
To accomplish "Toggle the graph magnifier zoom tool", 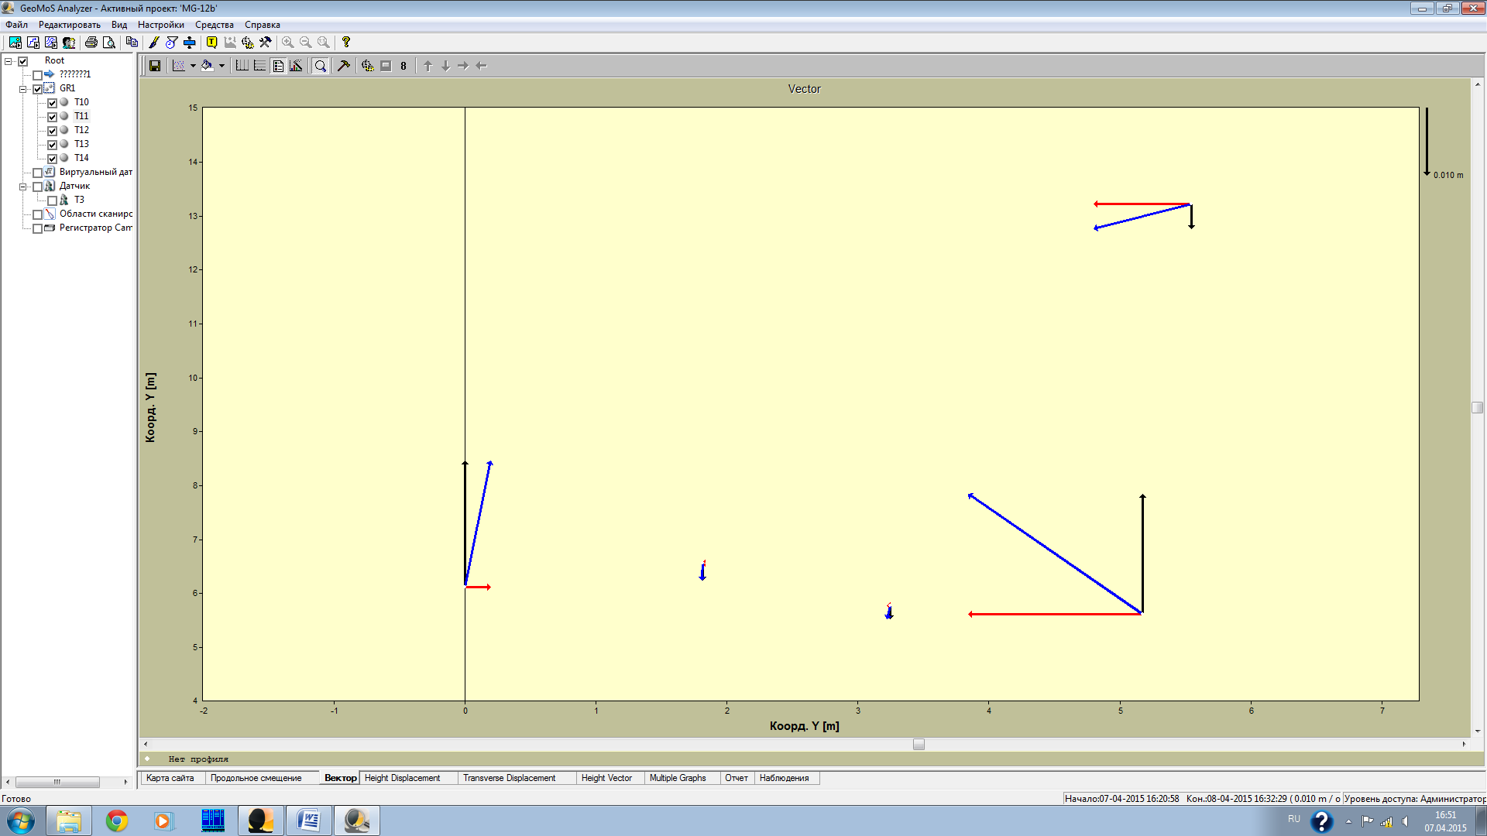I will coord(320,66).
